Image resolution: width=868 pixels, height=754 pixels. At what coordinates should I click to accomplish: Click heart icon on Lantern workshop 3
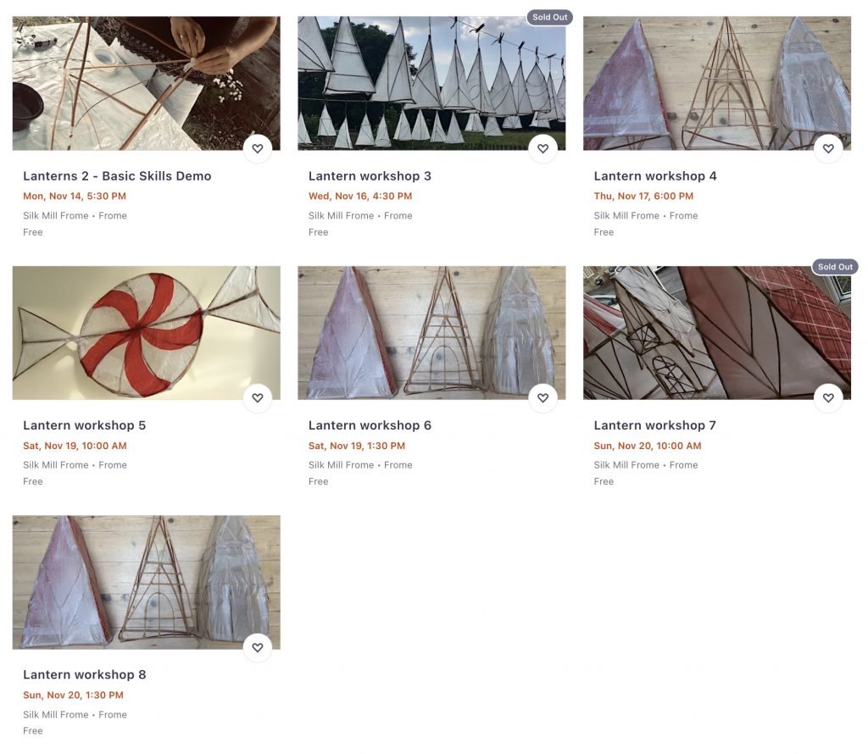(543, 148)
